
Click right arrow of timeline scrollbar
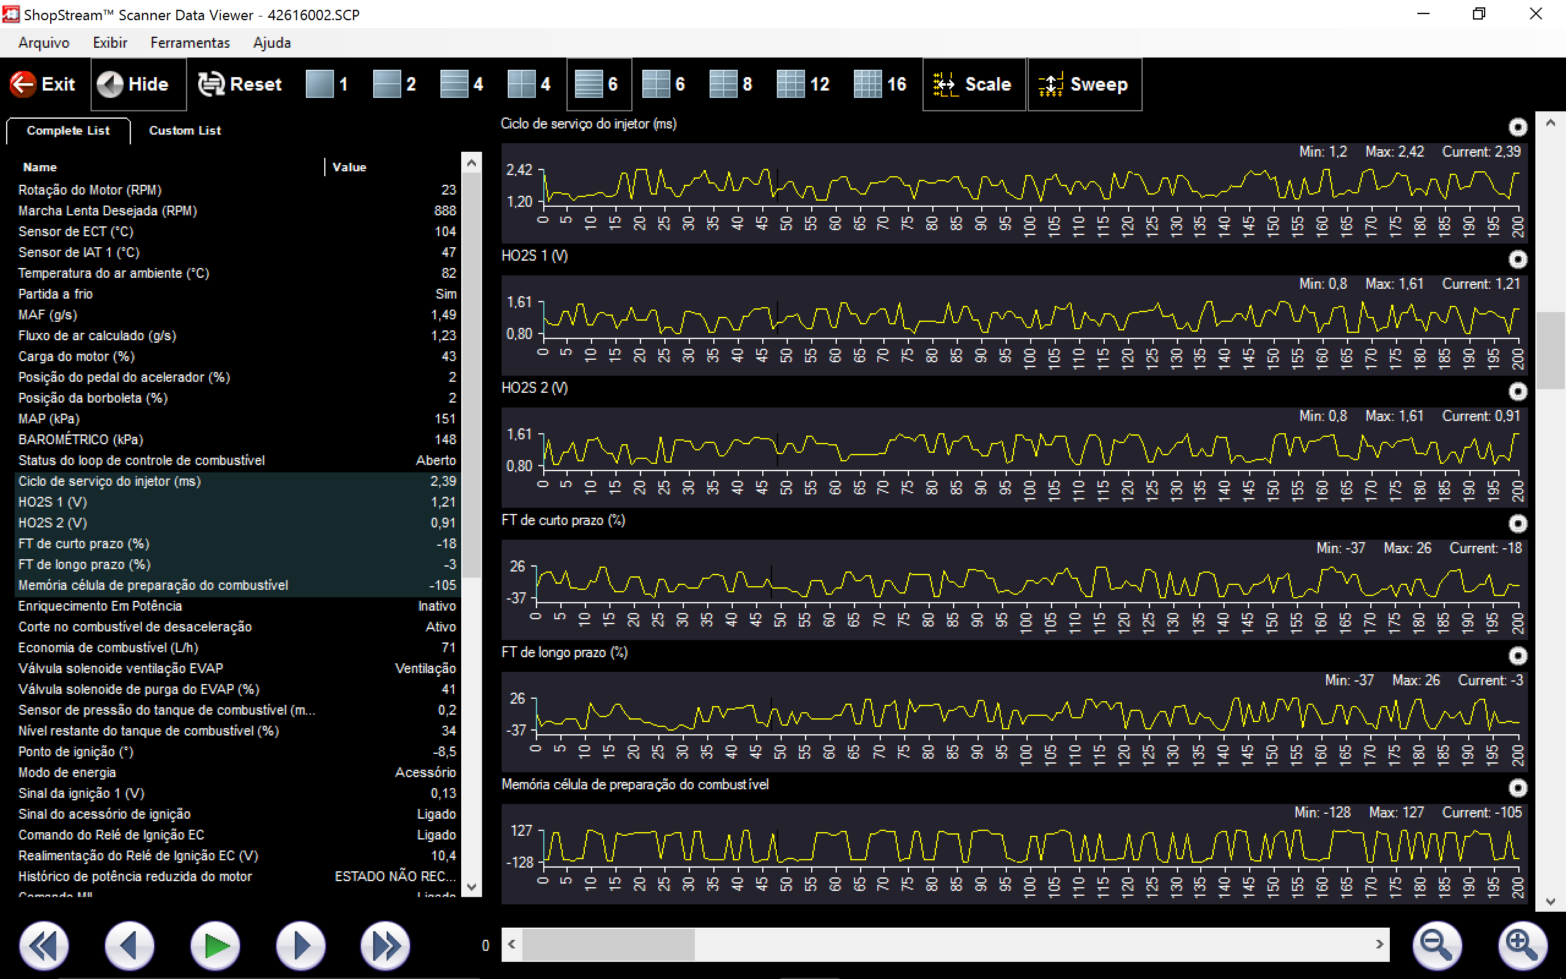[x=1379, y=944]
